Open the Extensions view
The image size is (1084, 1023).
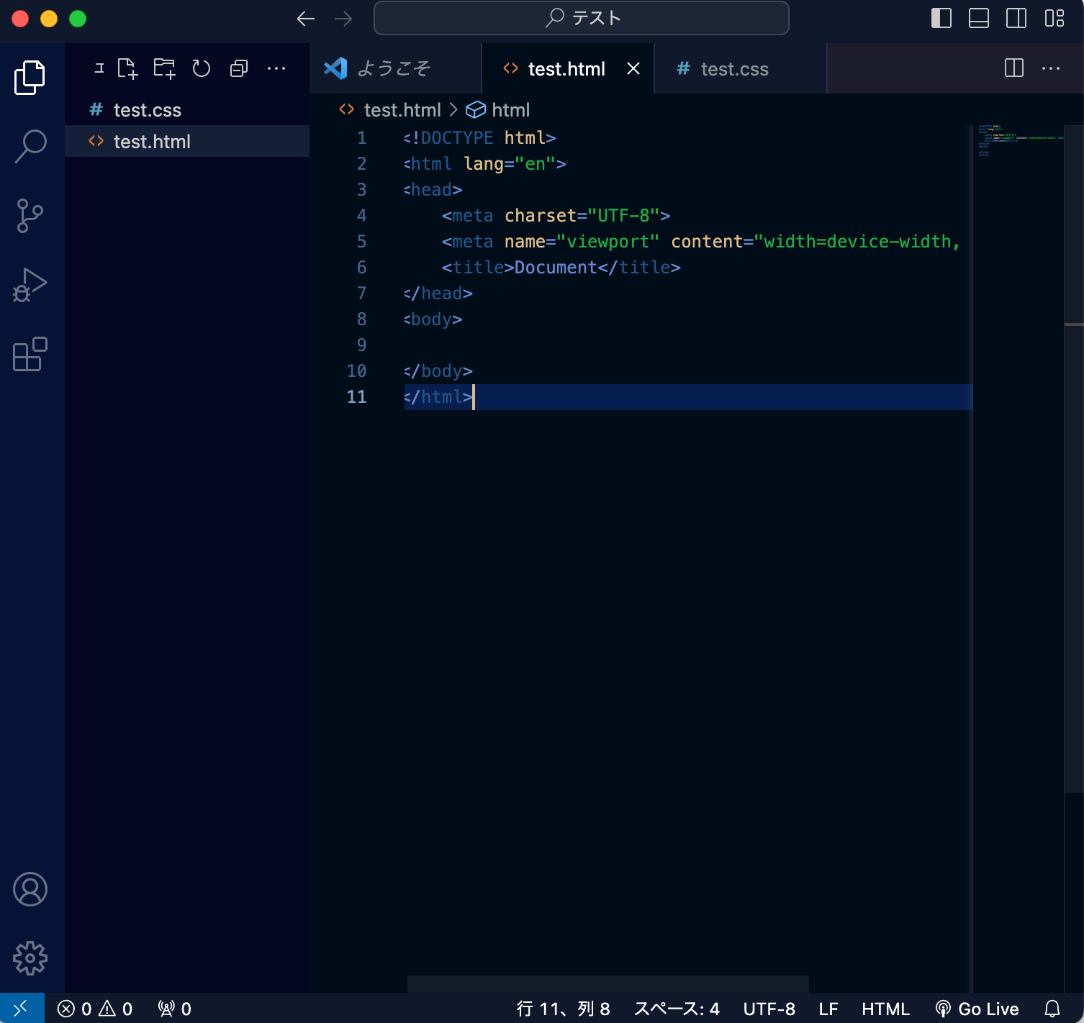[x=30, y=354]
